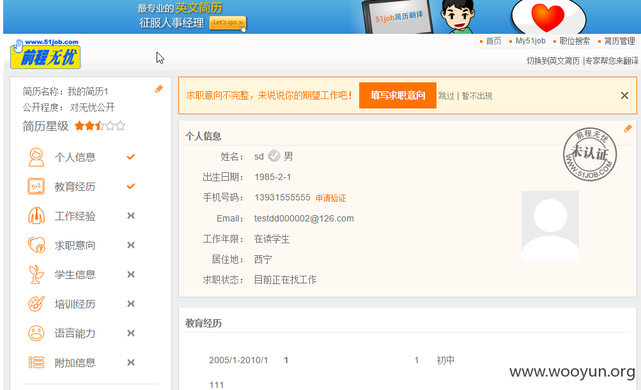Select 求职意向 in the sidebar menu

(x=75, y=246)
